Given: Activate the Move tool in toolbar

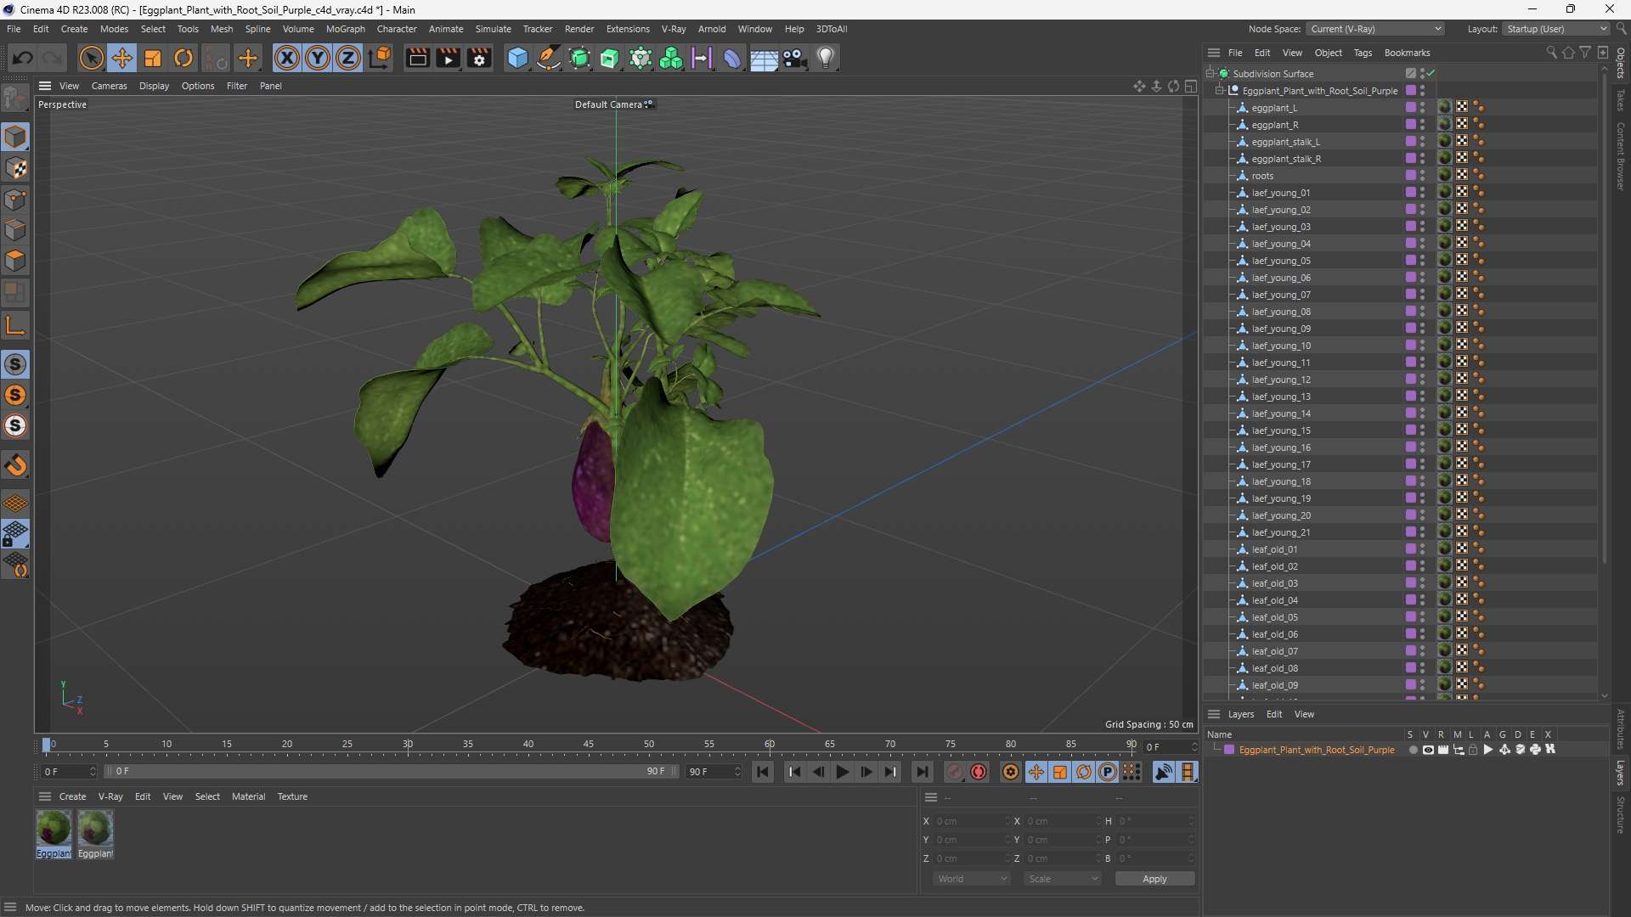Looking at the screenshot, I should [122, 58].
